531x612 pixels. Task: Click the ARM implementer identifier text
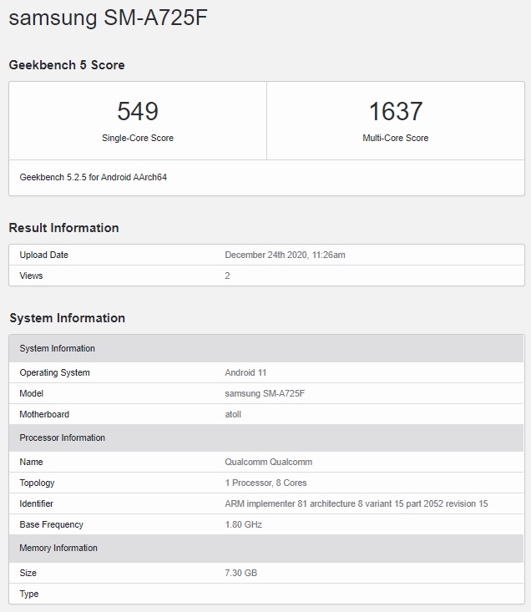tap(356, 503)
